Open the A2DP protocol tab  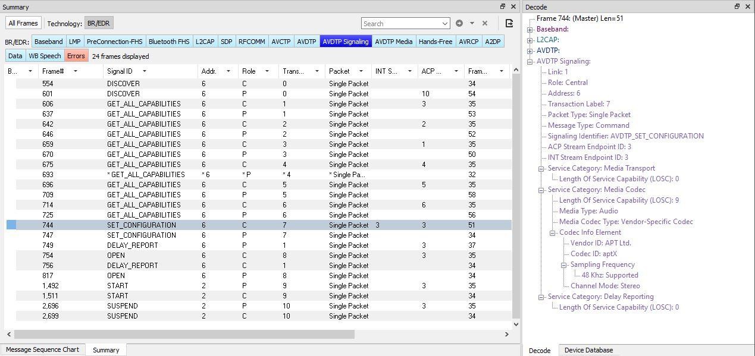click(493, 42)
